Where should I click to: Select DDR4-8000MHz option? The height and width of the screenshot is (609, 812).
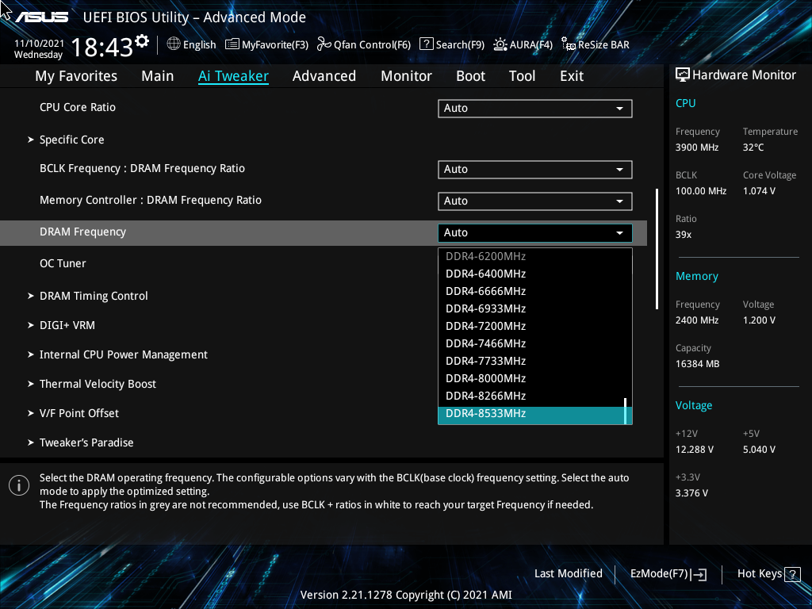(x=535, y=378)
